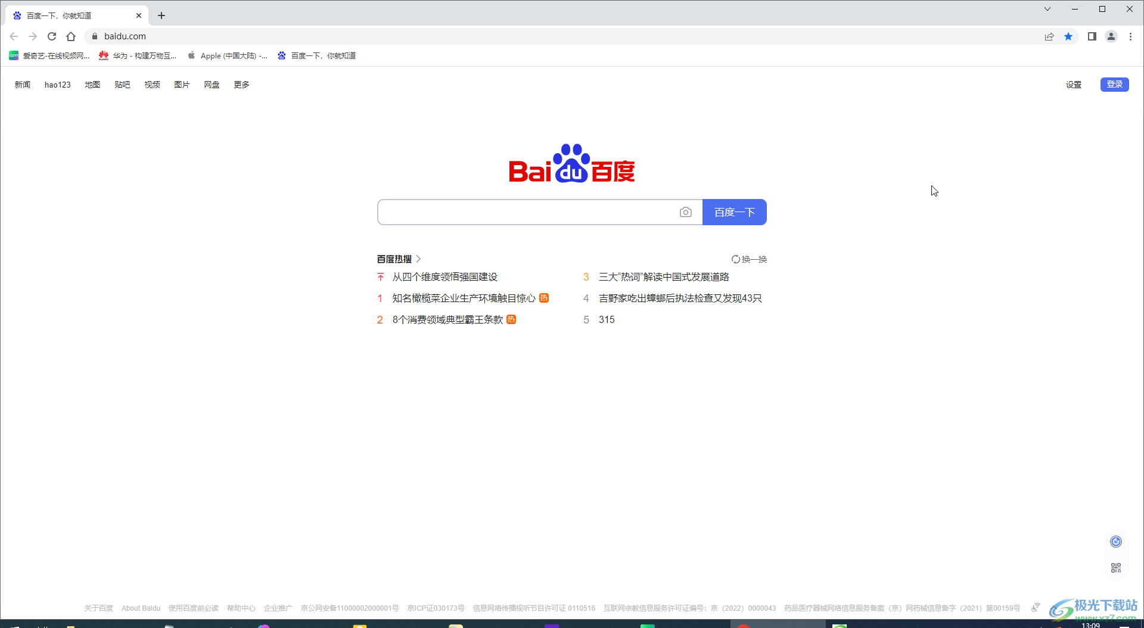Click the browser back arrow
The image size is (1144, 628).
tap(14, 36)
